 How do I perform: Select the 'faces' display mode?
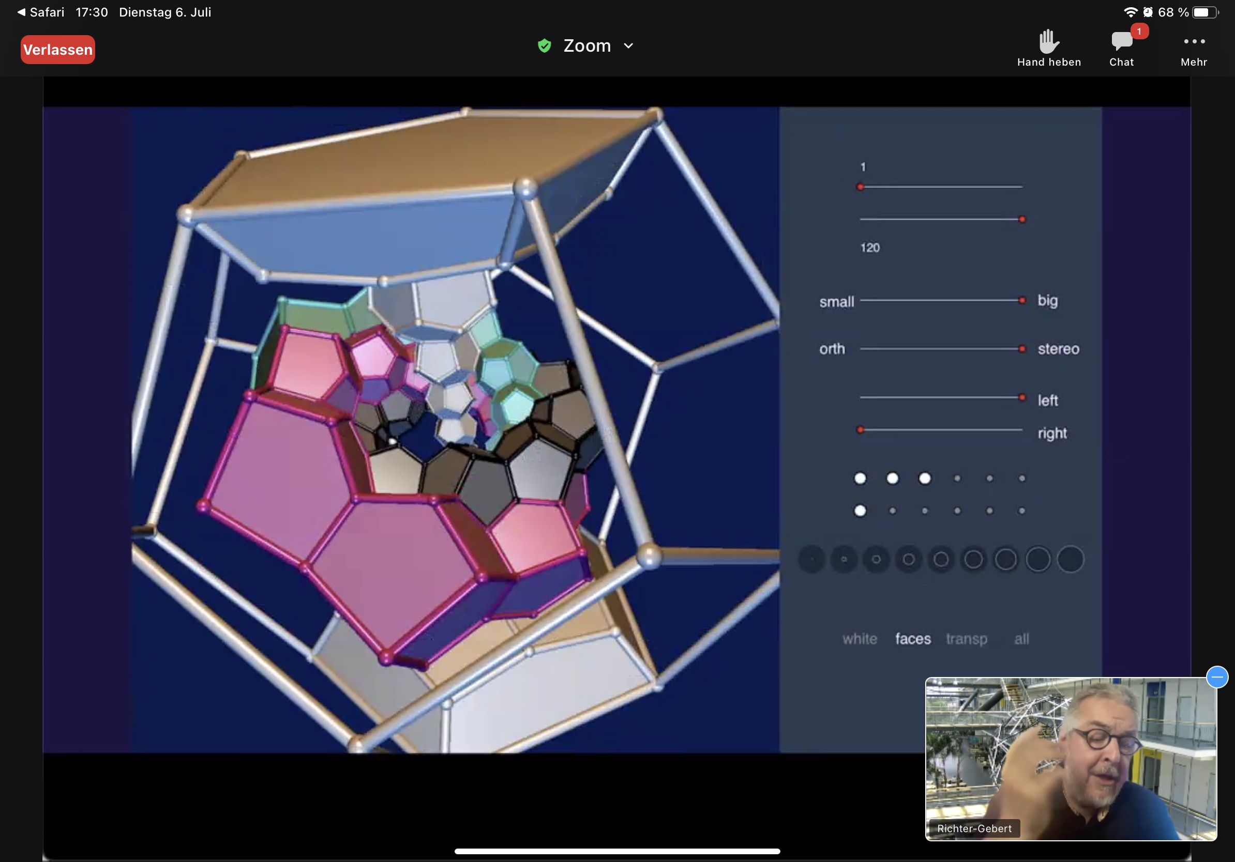click(913, 639)
